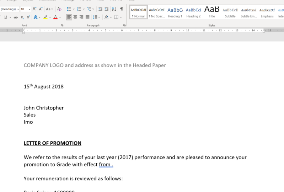The image size is (284, 192).
Task: Click the LETTER OF PROMOTION heading
Action: pyautogui.click(x=53, y=143)
